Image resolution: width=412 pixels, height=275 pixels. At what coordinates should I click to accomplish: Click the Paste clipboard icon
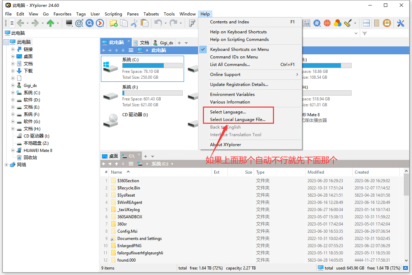tap(145, 23)
